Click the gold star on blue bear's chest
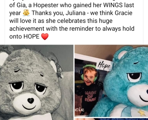The height and width of the screenshot is (120, 148). coord(142,112)
